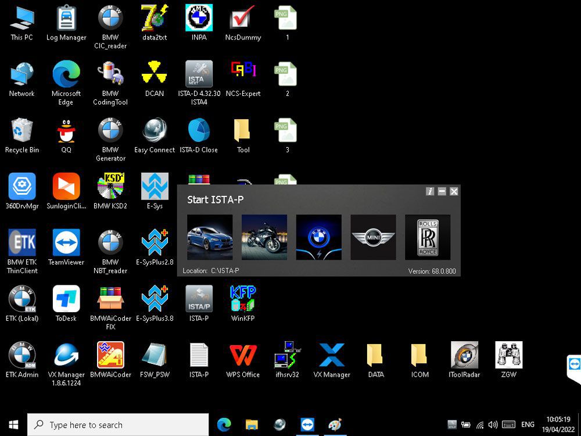This screenshot has width=581, height=436.
Task: Select PNG file named 3
Action: coord(287,135)
